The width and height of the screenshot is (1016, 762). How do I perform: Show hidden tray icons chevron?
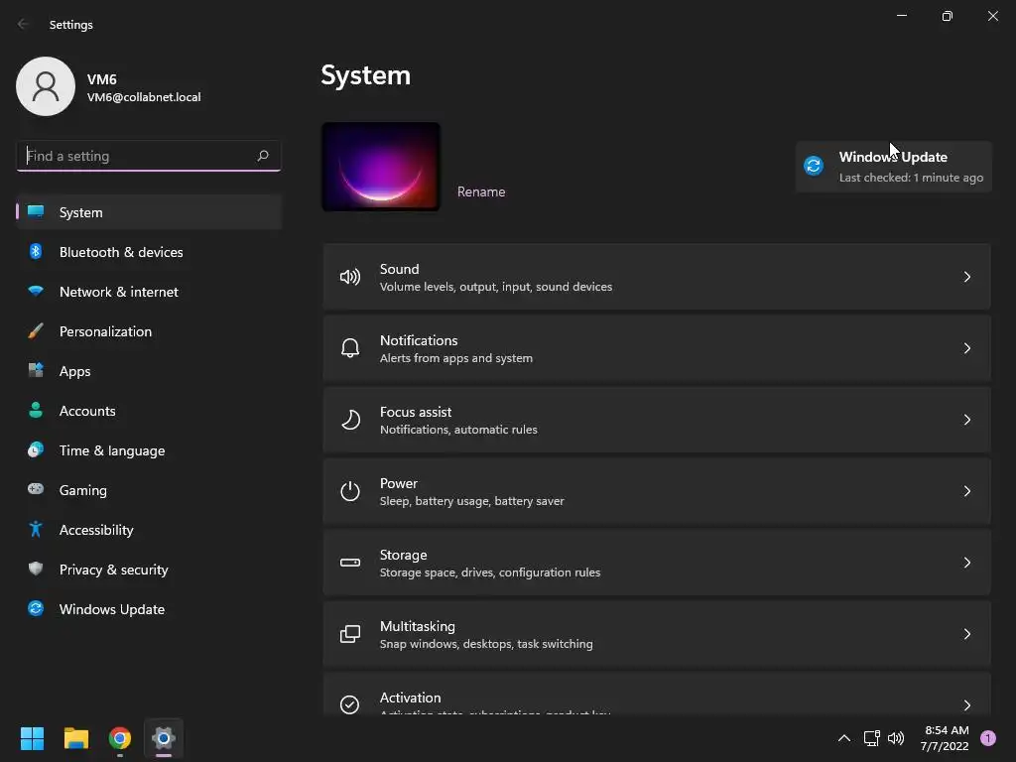coord(844,738)
